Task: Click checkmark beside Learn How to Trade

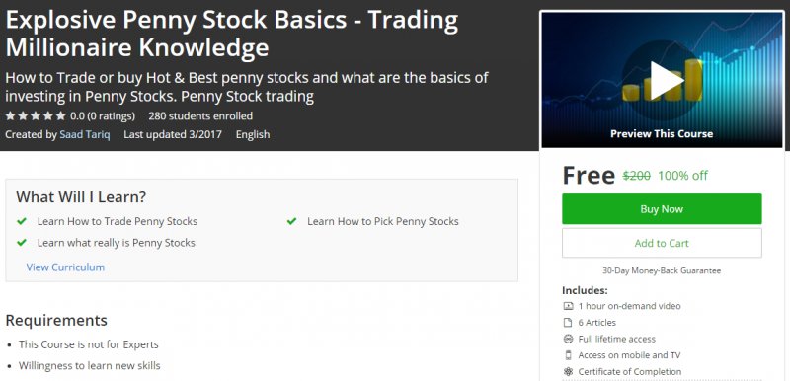Action: pyautogui.click(x=22, y=221)
